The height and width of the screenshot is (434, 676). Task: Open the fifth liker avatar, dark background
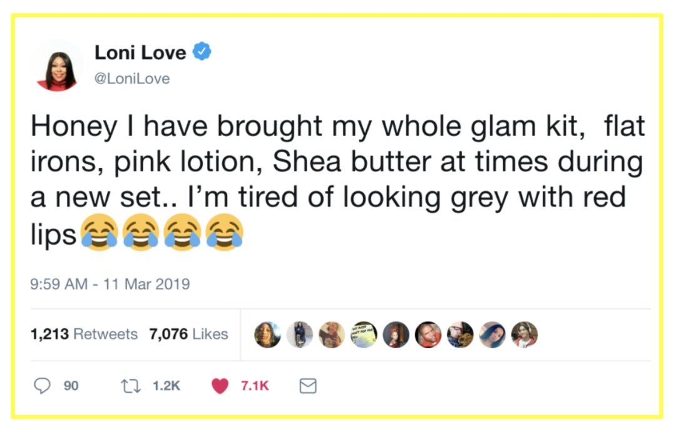396,335
